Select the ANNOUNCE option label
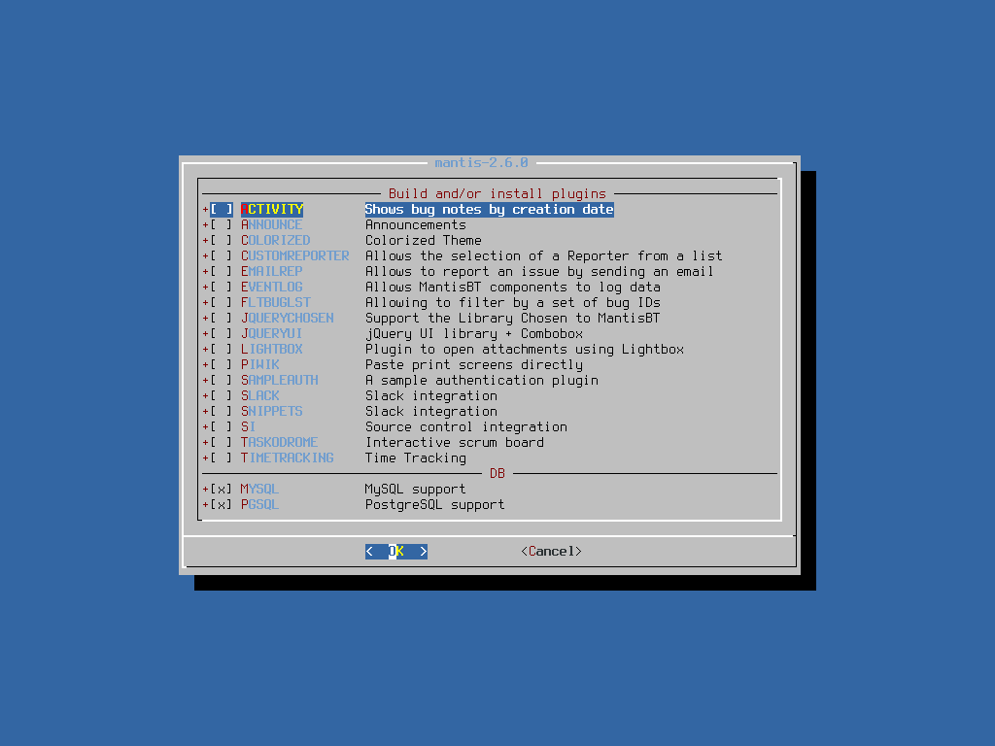The height and width of the screenshot is (746, 995). 272,225
